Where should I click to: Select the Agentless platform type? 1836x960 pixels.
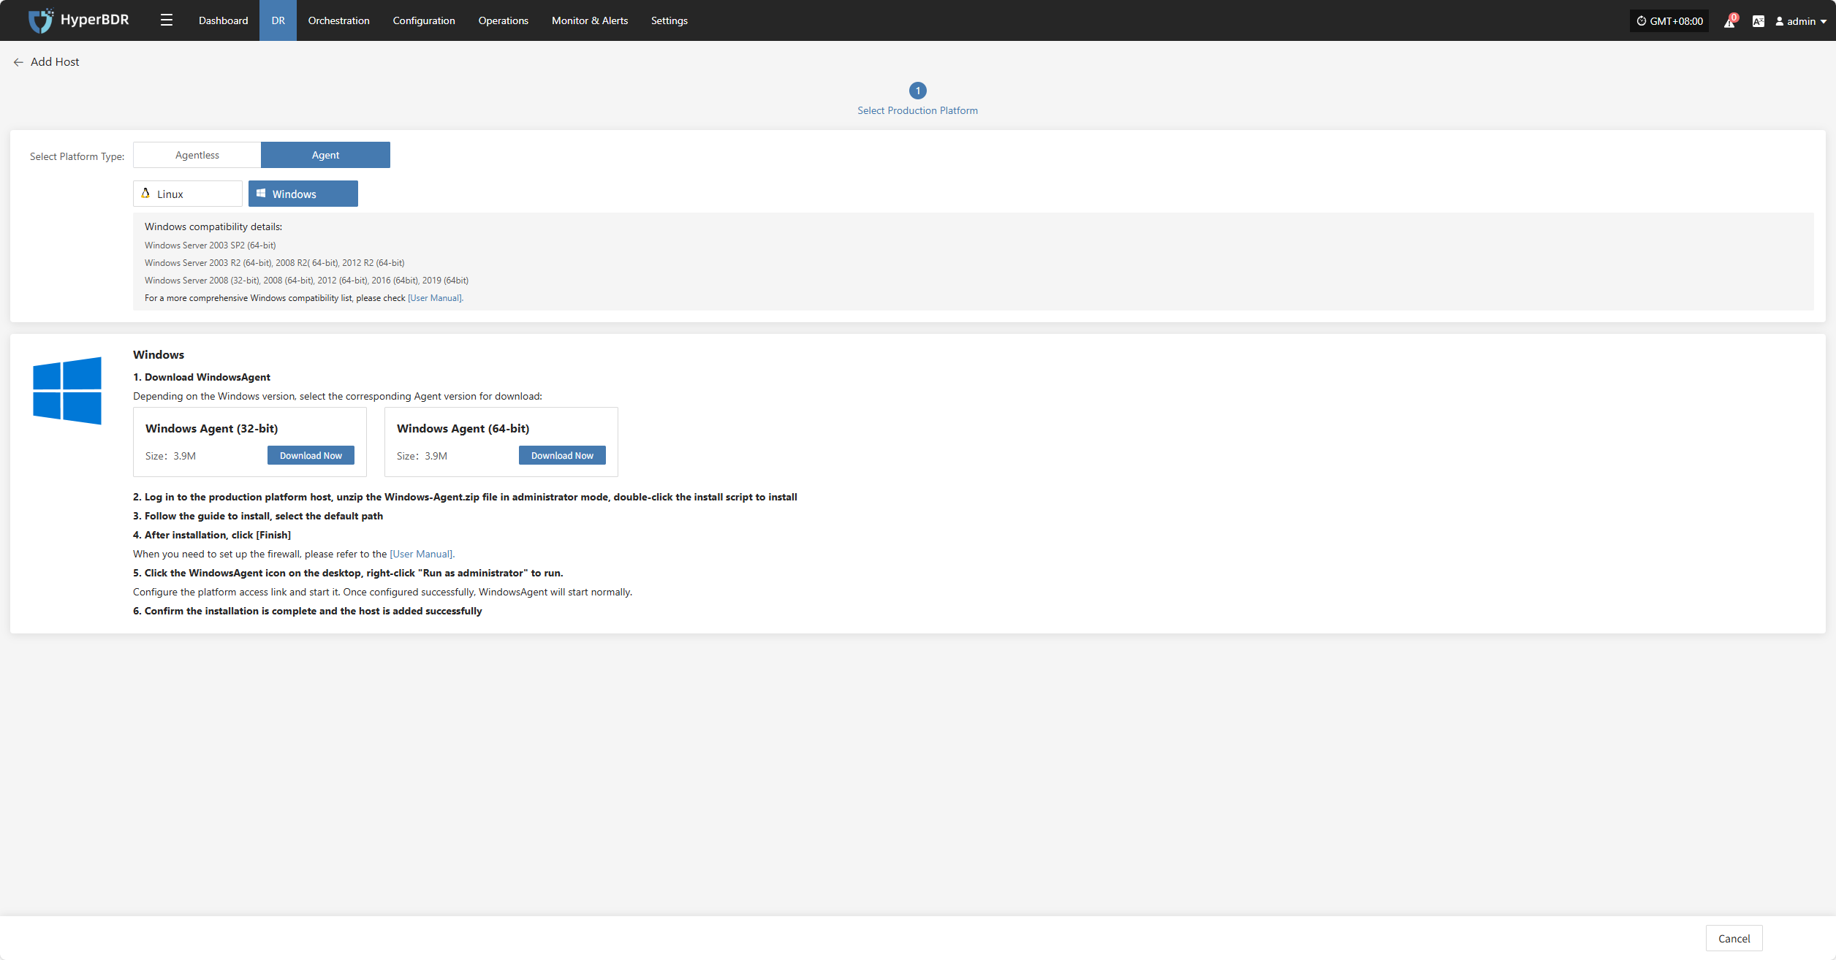(x=197, y=155)
